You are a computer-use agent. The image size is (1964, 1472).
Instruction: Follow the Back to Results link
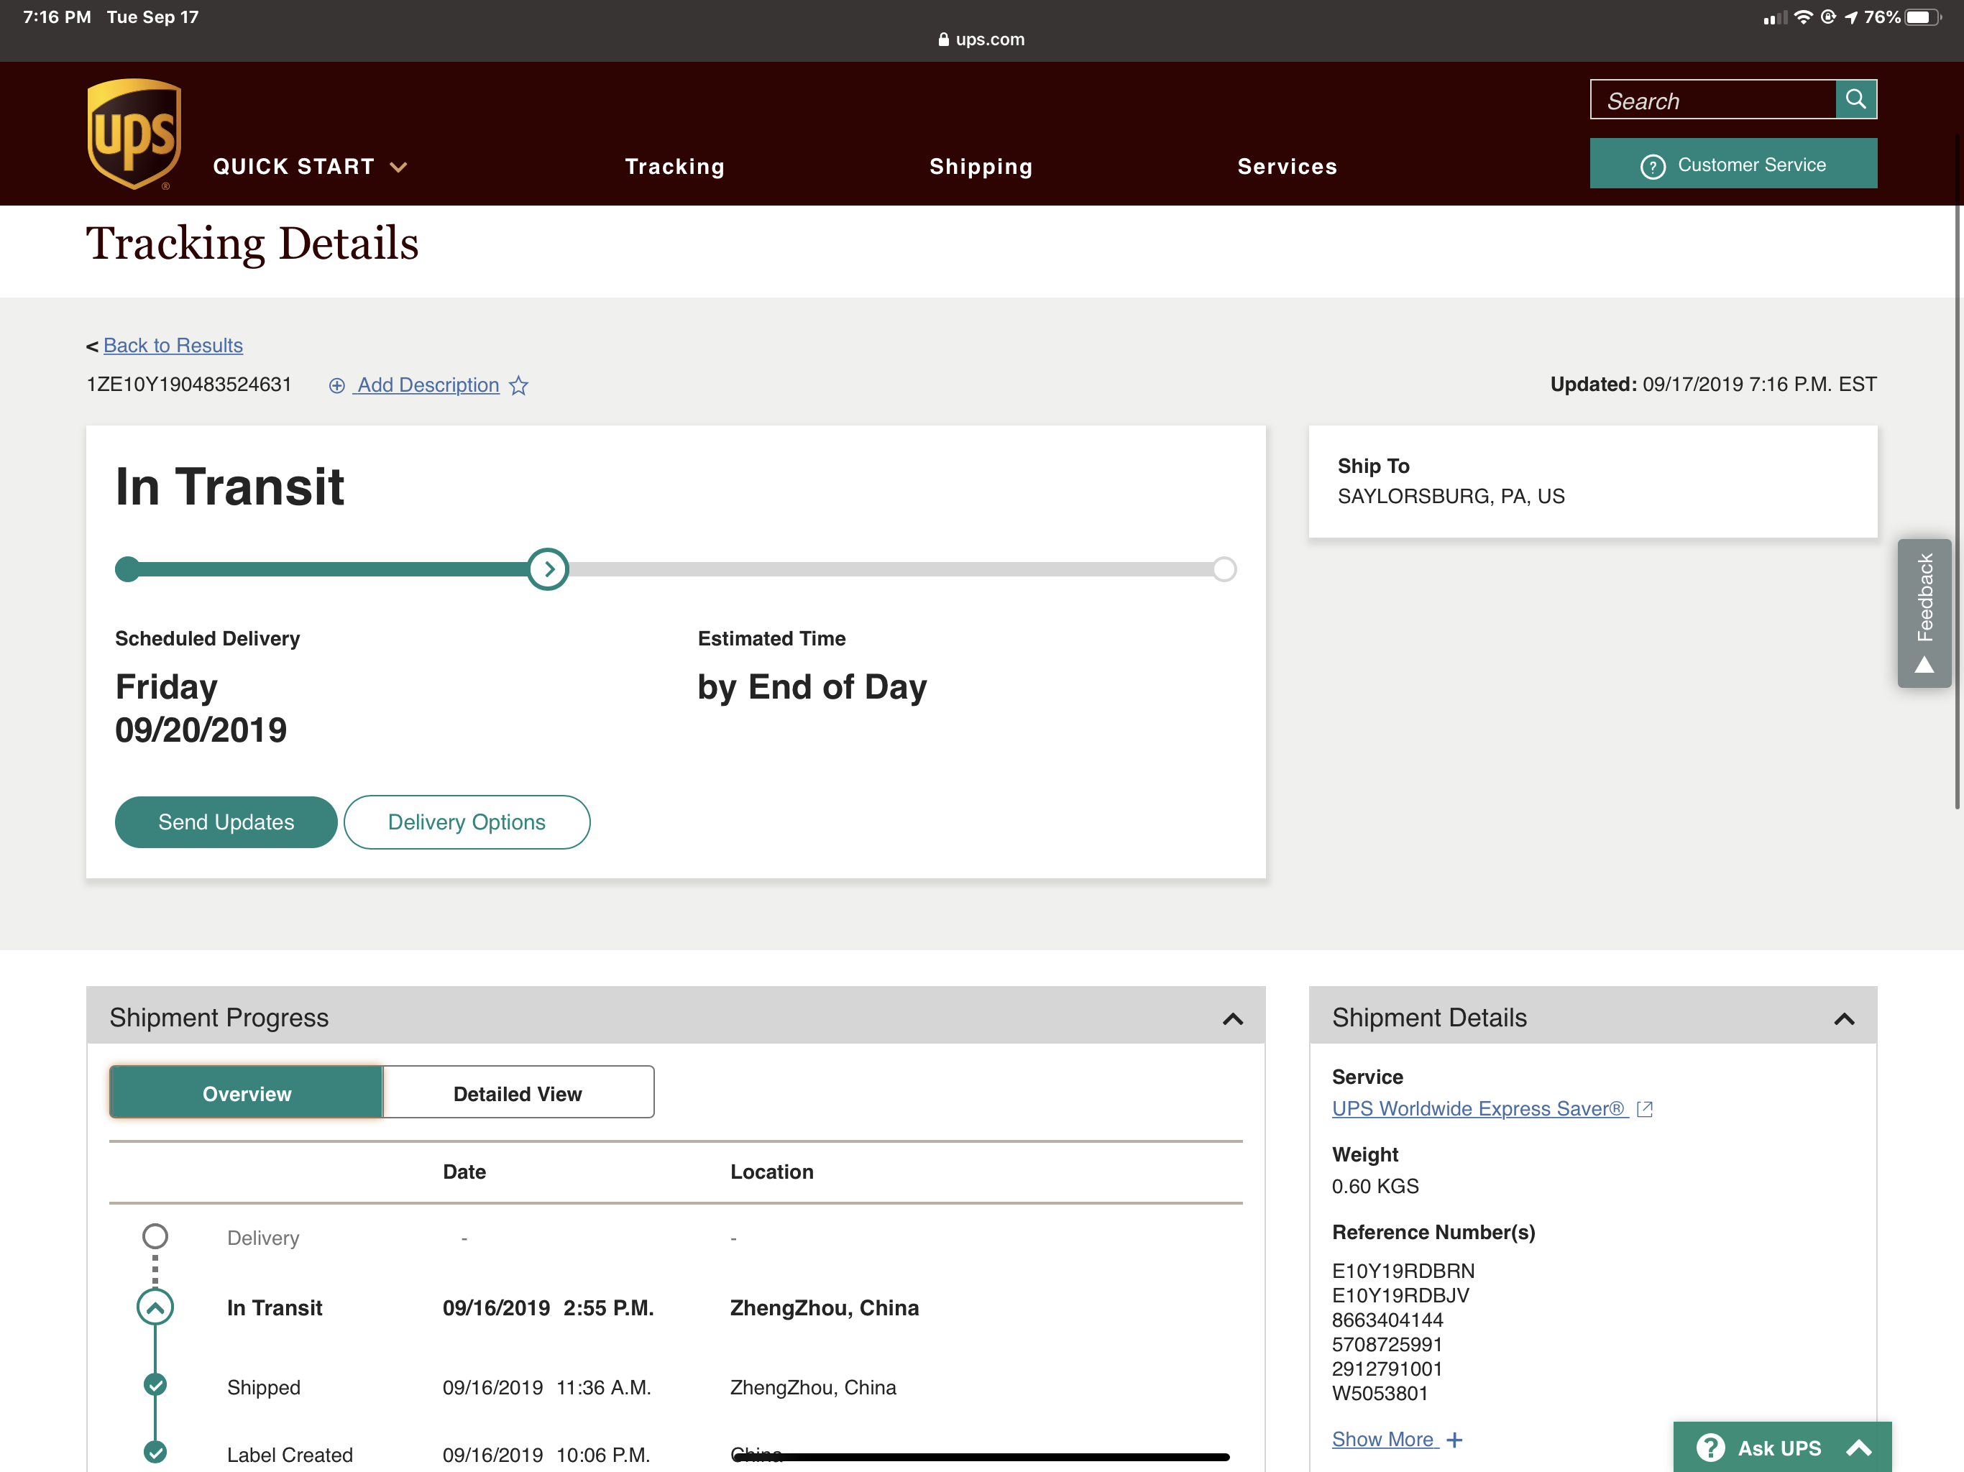point(173,346)
